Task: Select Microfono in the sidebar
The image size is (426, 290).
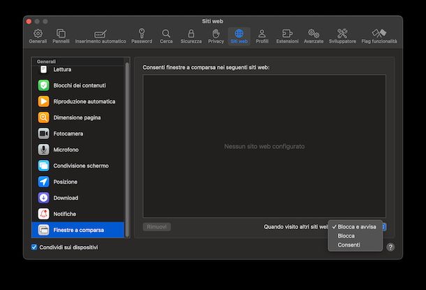Action: tap(78, 150)
